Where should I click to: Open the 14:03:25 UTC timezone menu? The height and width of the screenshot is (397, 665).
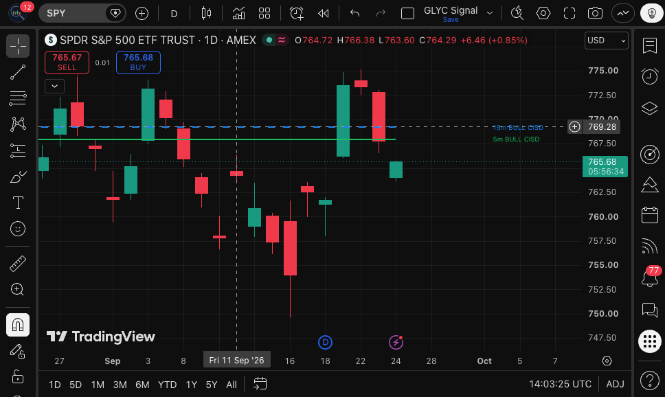[561, 384]
